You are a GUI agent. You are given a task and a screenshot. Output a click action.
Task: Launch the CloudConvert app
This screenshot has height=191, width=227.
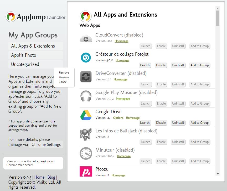[x=146, y=46]
